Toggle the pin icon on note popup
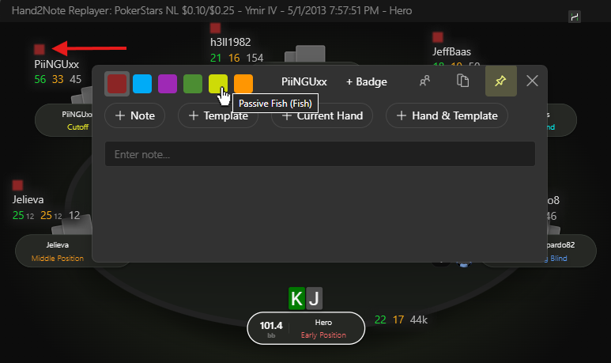 [500, 81]
